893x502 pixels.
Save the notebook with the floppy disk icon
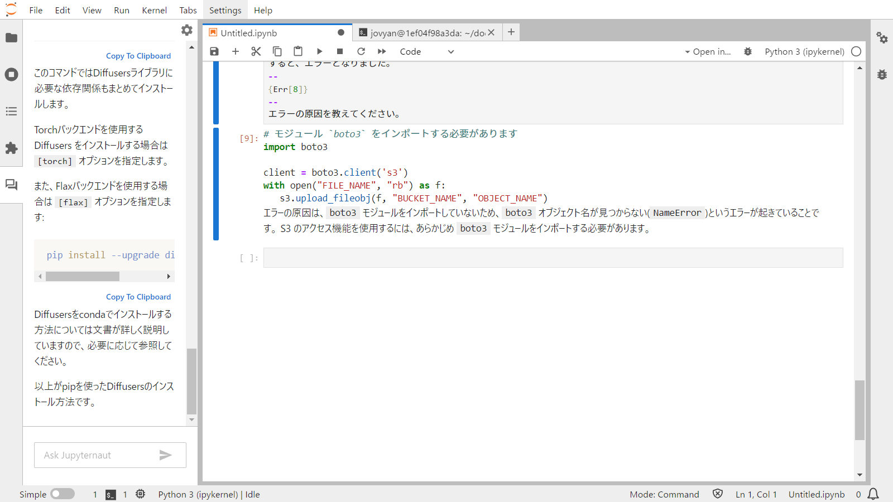[x=214, y=51]
